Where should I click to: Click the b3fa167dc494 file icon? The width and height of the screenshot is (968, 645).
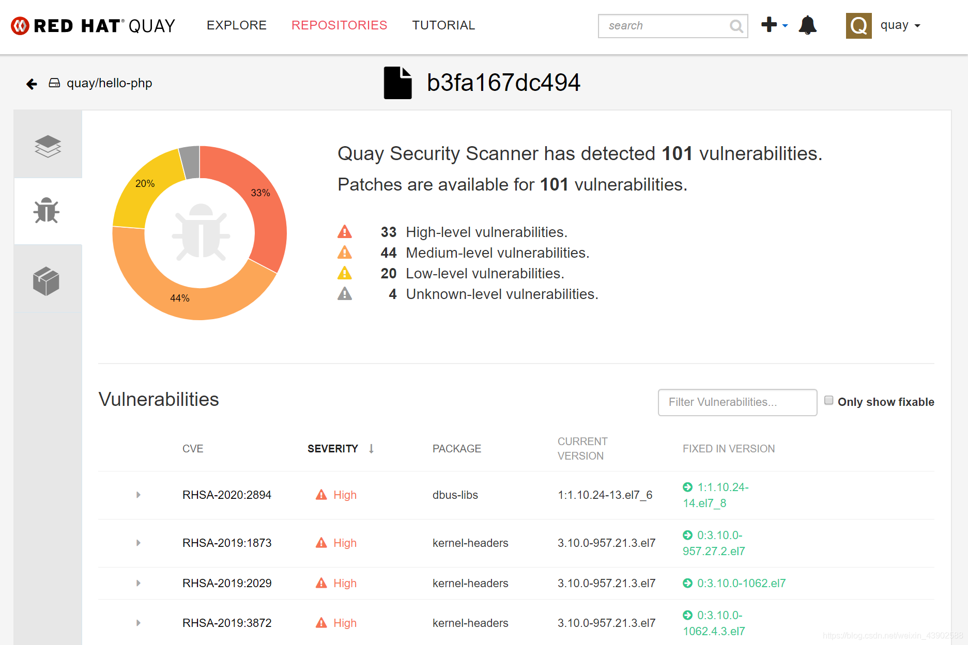tap(397, 83)
